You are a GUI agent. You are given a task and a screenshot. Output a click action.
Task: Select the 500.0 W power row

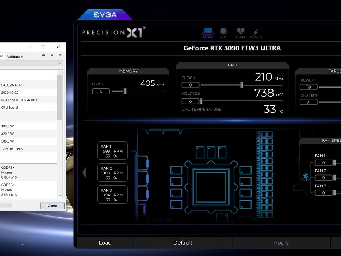28,141
